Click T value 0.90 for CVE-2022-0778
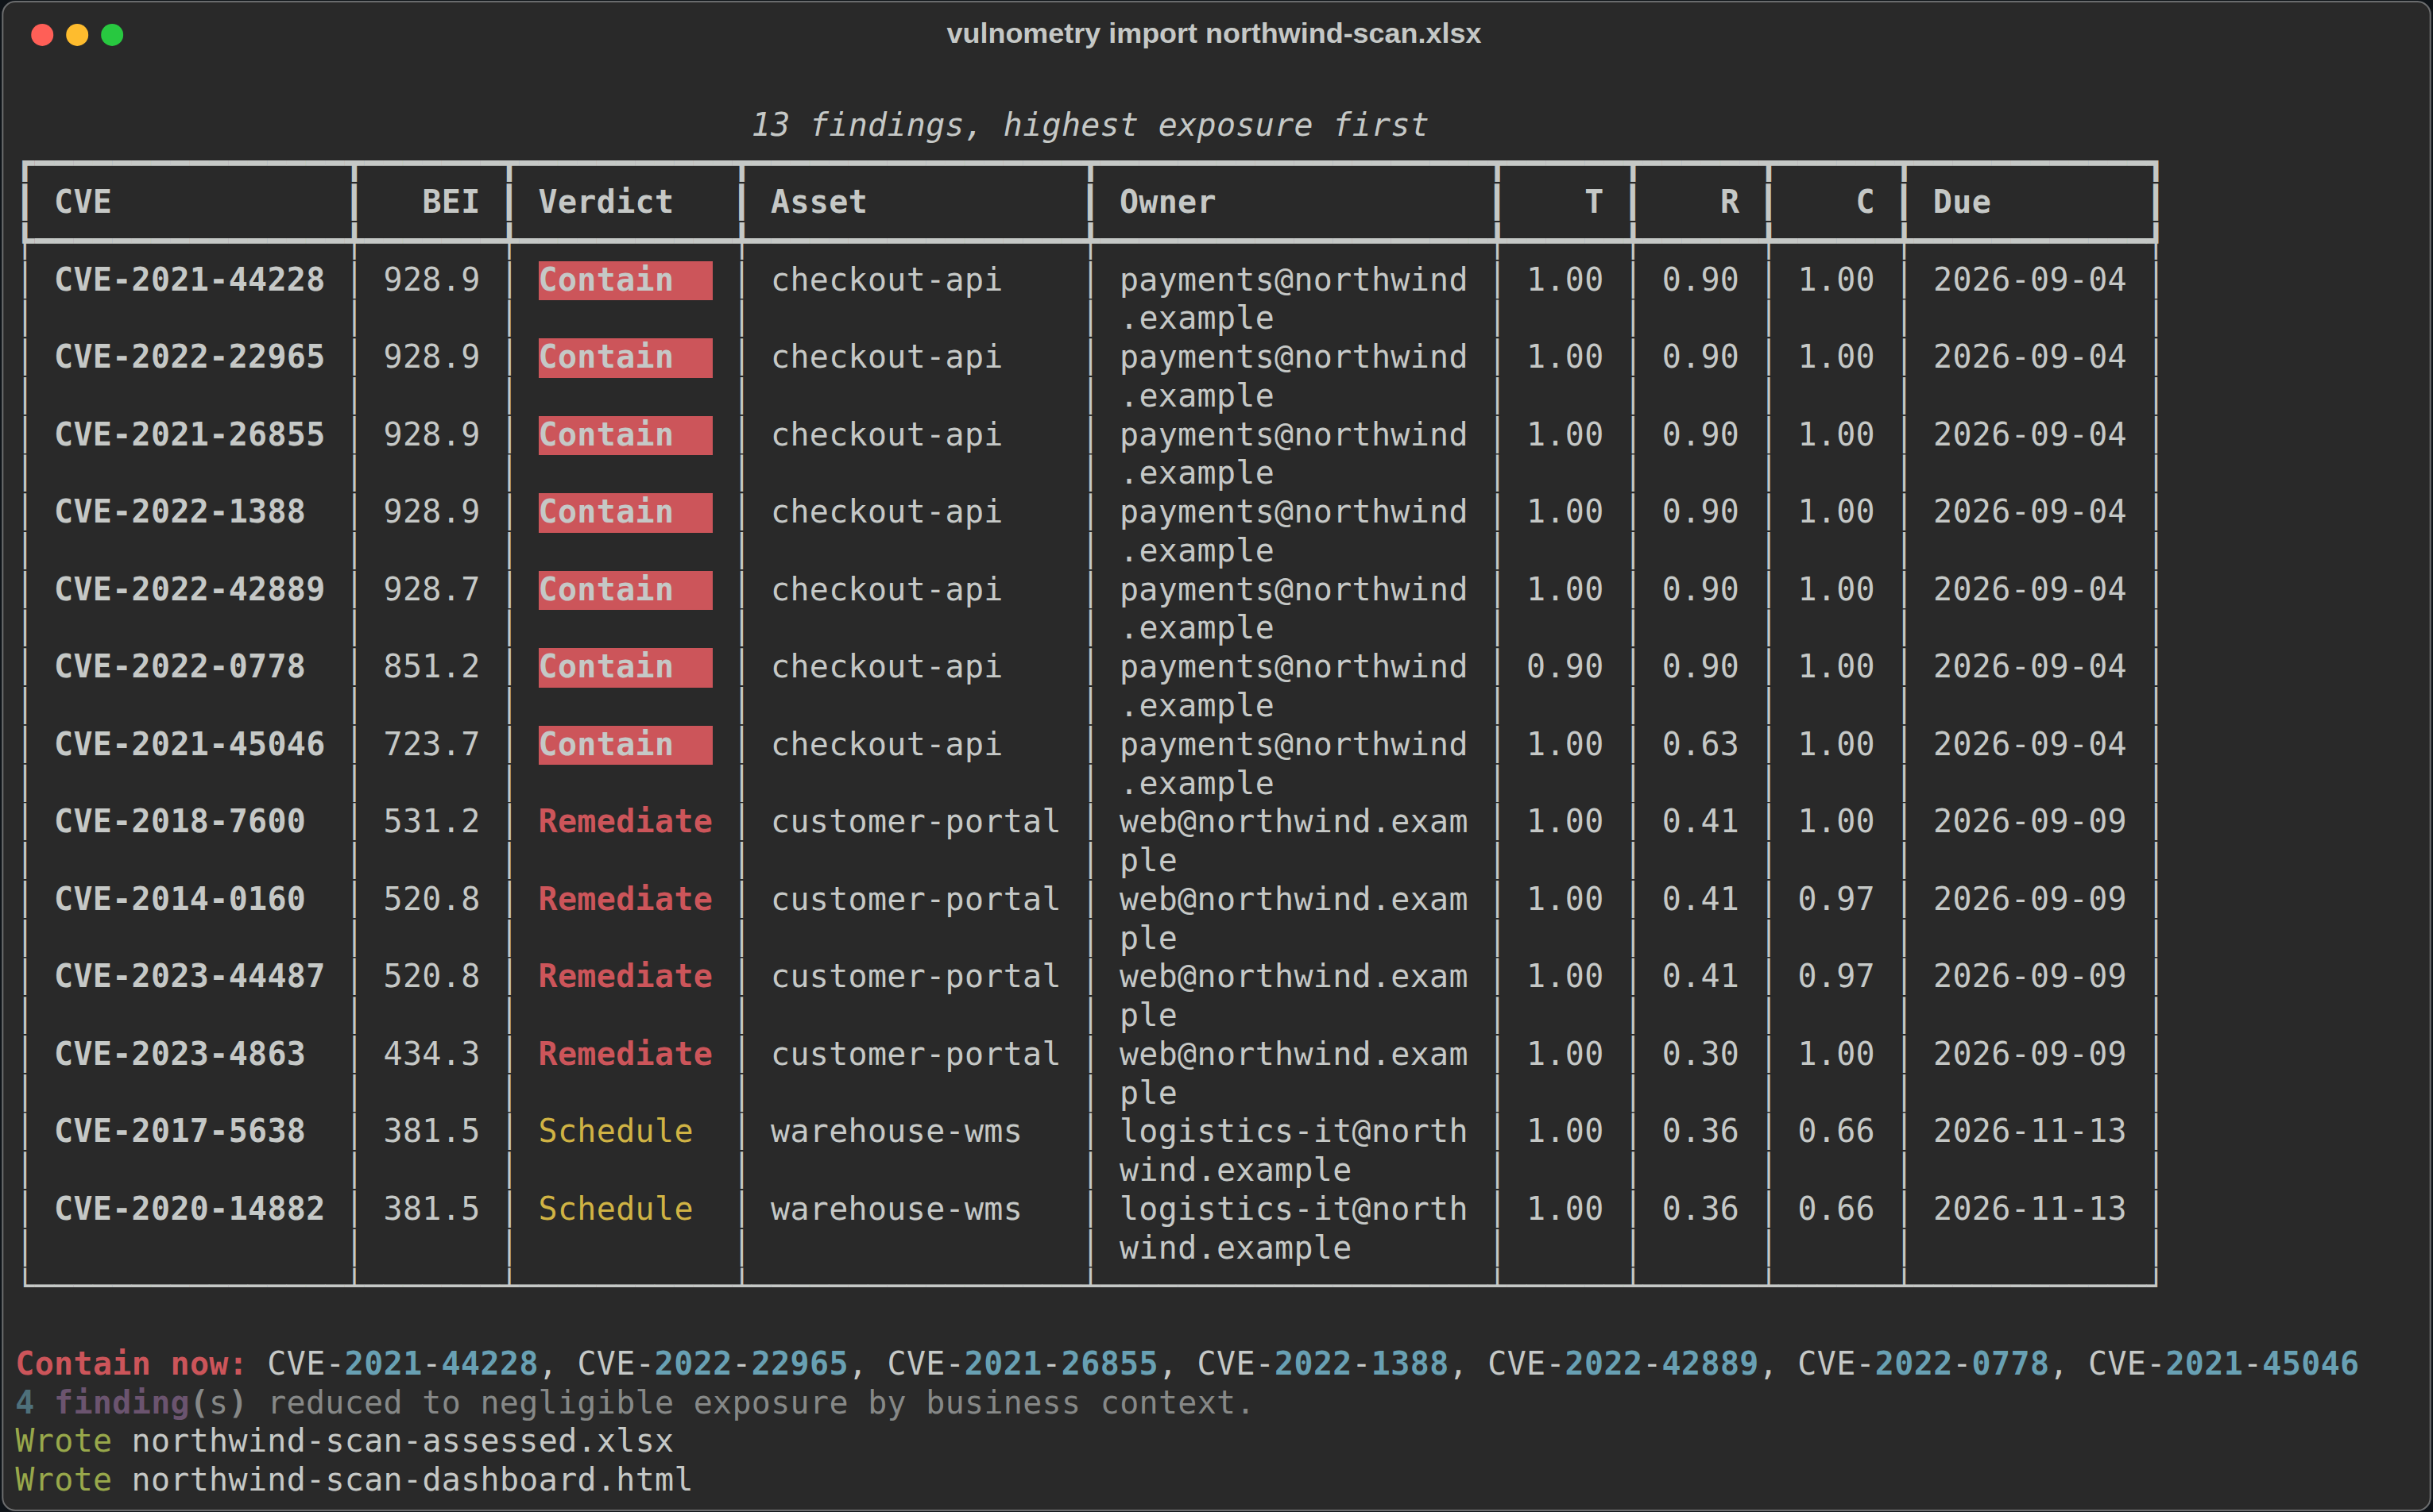 (x=1565, y=667)
